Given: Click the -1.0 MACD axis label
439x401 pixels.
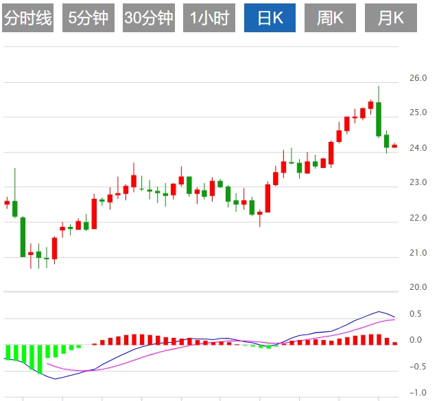Looking at the screenshot, I should [x=418, y=392].
